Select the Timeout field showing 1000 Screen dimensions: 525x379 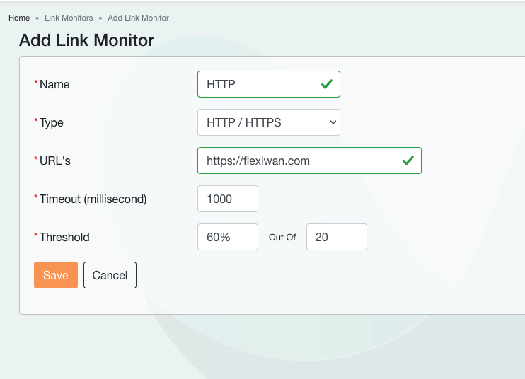(227, 199)
